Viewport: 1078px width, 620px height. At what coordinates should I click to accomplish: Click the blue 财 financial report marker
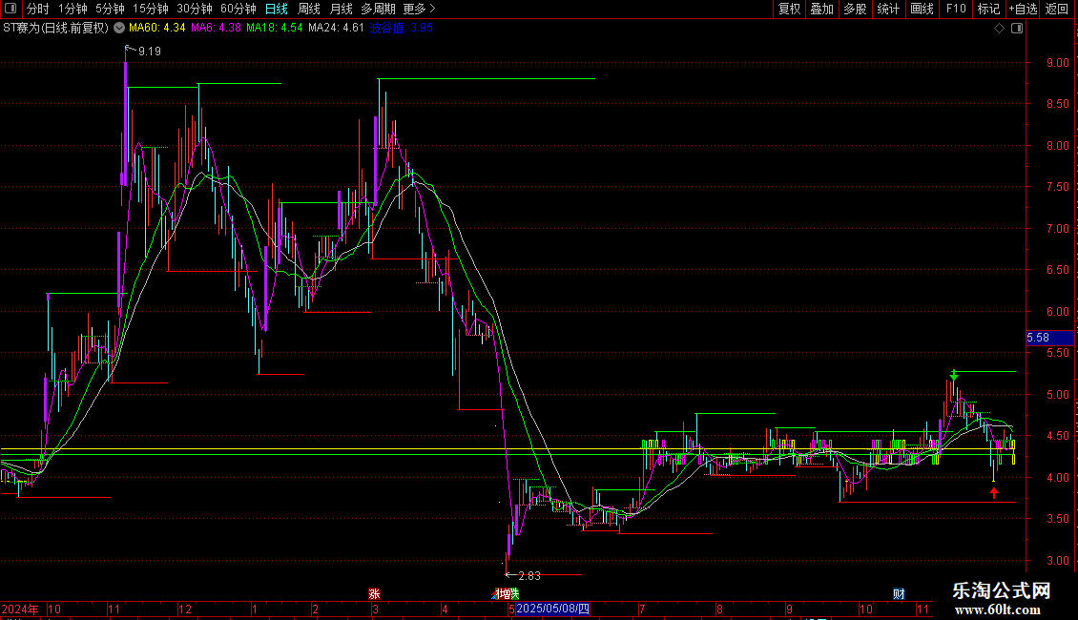(x=899, y=594)
